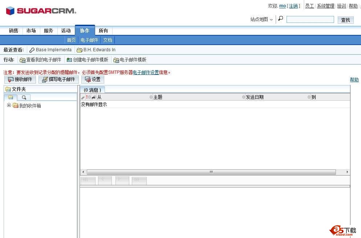Screen dimensions: 361x238
Task: Go to the next page of messages
Action: coord(122,181)
